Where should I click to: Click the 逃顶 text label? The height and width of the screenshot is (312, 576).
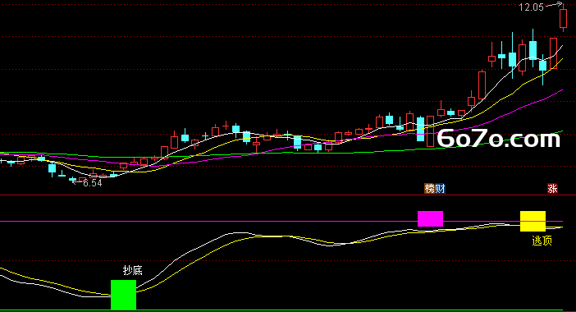pyautogui.click(x=542, y=241)
